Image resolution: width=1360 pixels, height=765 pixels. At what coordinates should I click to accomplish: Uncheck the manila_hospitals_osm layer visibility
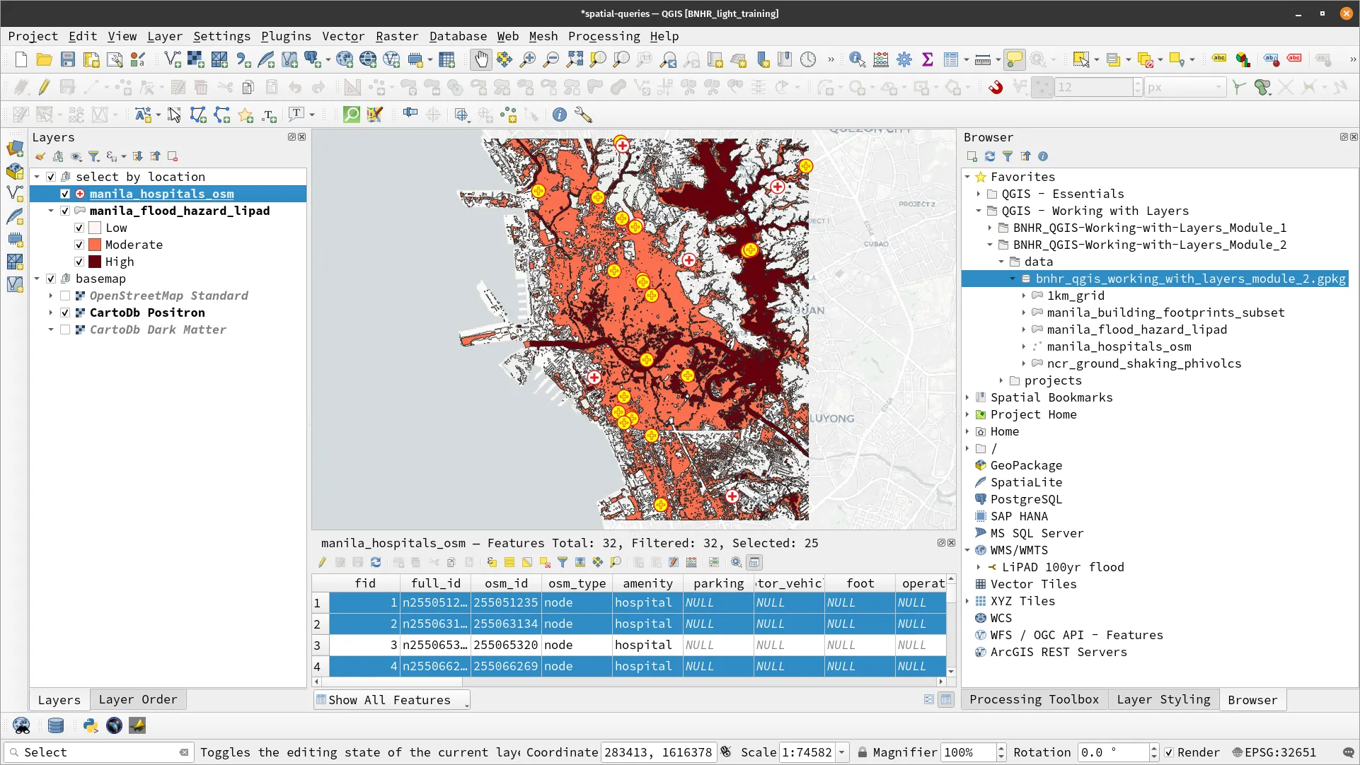[x=65, y=194]
